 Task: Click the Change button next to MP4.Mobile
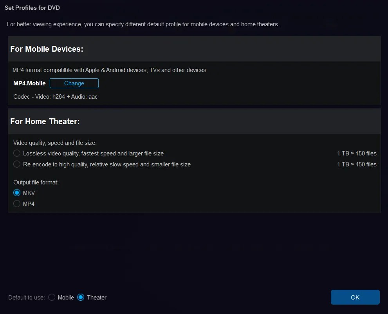tap(74, 83)
